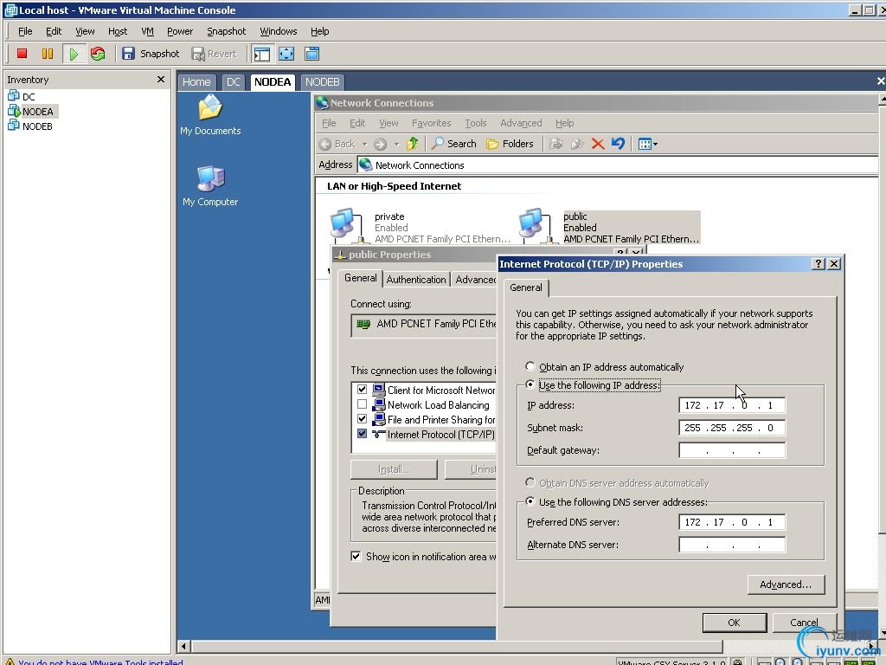This screenshot has height=665, width=886.
Task: Click Folders in Network Connections toolbar
Action: (x=510, y=144)
